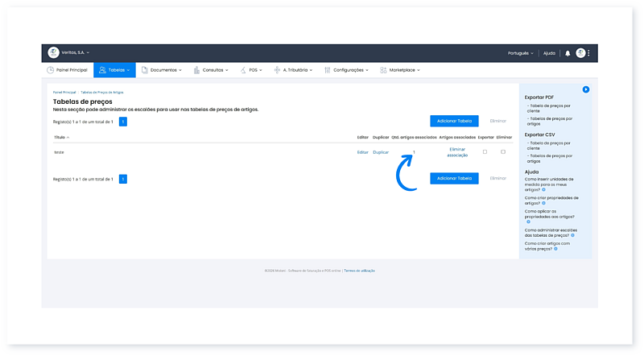Click the POS terminal icon
This screenshot has height=356, width=644.
[243, 70]
